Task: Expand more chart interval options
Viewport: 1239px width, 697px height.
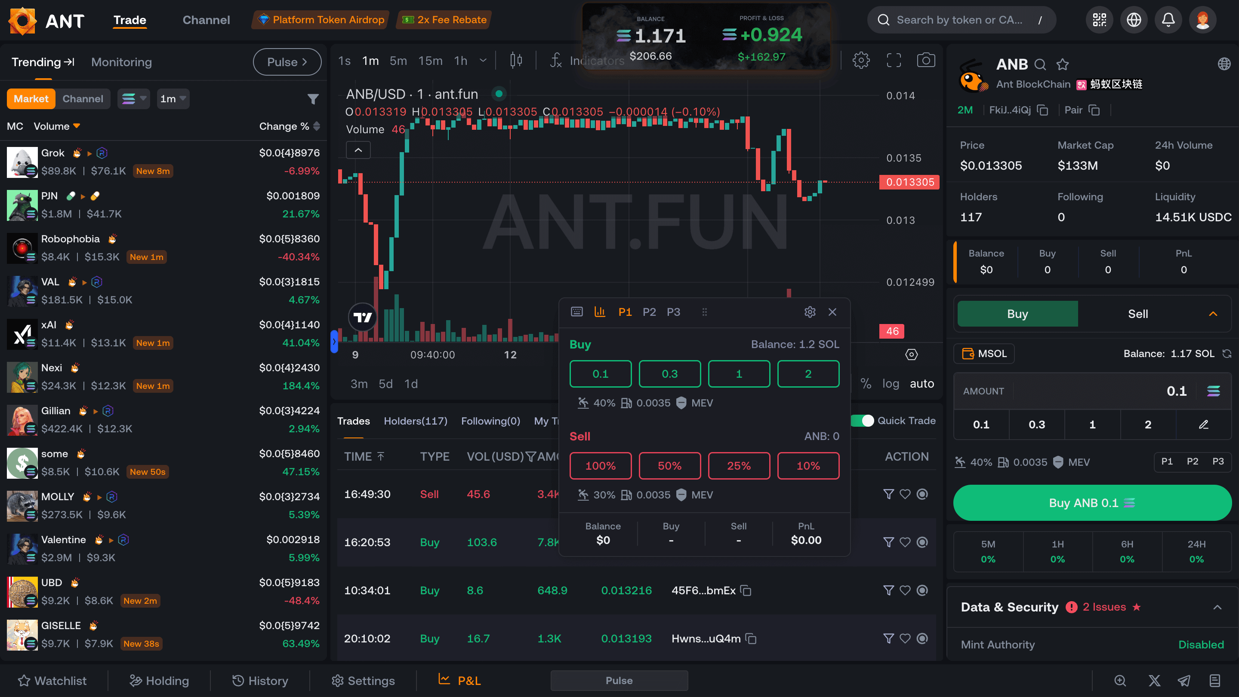Action: [483, 61]
